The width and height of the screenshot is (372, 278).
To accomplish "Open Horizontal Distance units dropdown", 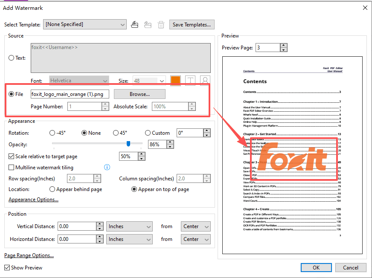I will point(129,239).
